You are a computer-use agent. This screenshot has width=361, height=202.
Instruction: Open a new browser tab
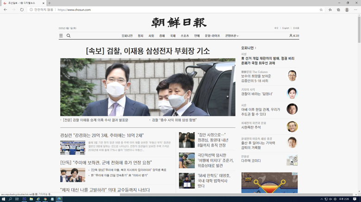tap(50, 3)
